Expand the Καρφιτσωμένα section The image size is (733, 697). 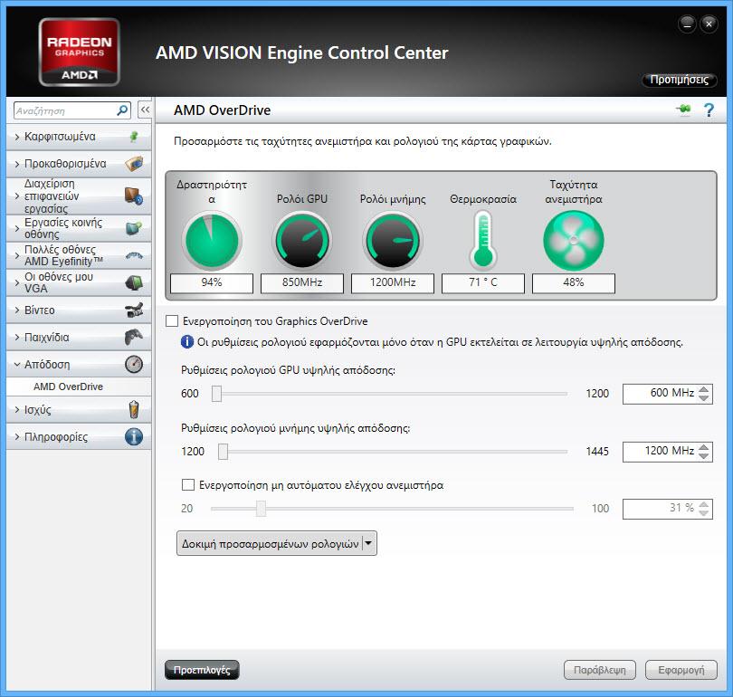click(x=17, y=137)
